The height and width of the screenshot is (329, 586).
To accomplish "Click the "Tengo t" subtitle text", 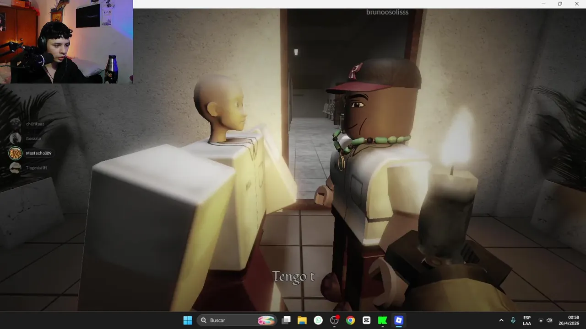I will (x=293, y=276).
